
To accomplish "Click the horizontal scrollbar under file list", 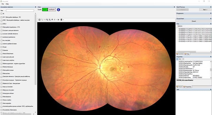I will click(194, 52).
